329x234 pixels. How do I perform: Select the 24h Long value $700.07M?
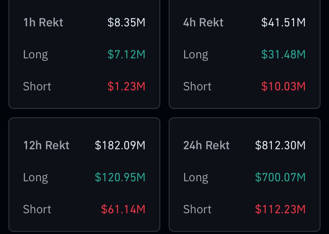(280, 177)
